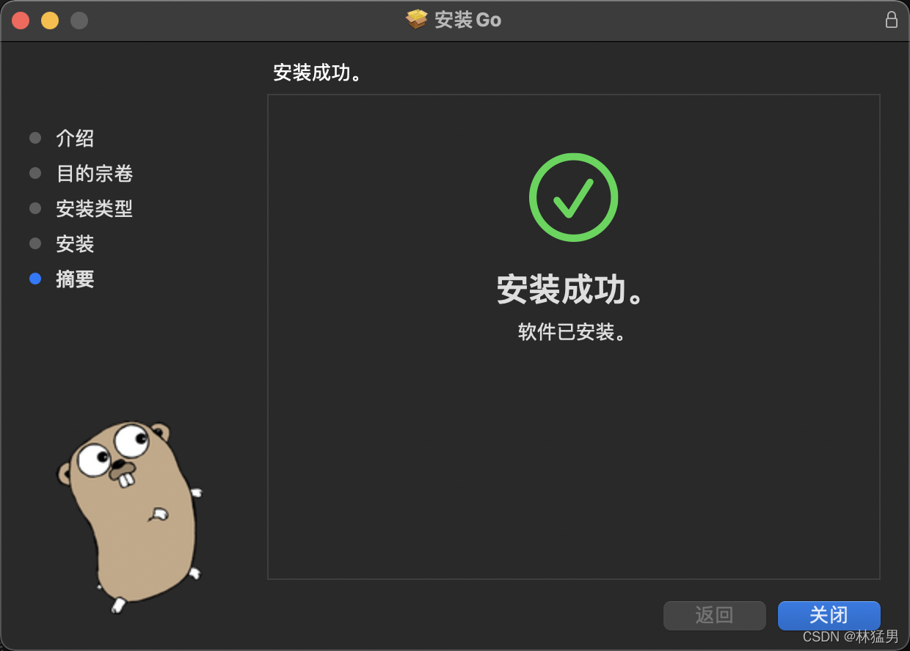Viewport: 910px width, 651px height.
Task: Click the 关闭 button
Action: (829, 616)
